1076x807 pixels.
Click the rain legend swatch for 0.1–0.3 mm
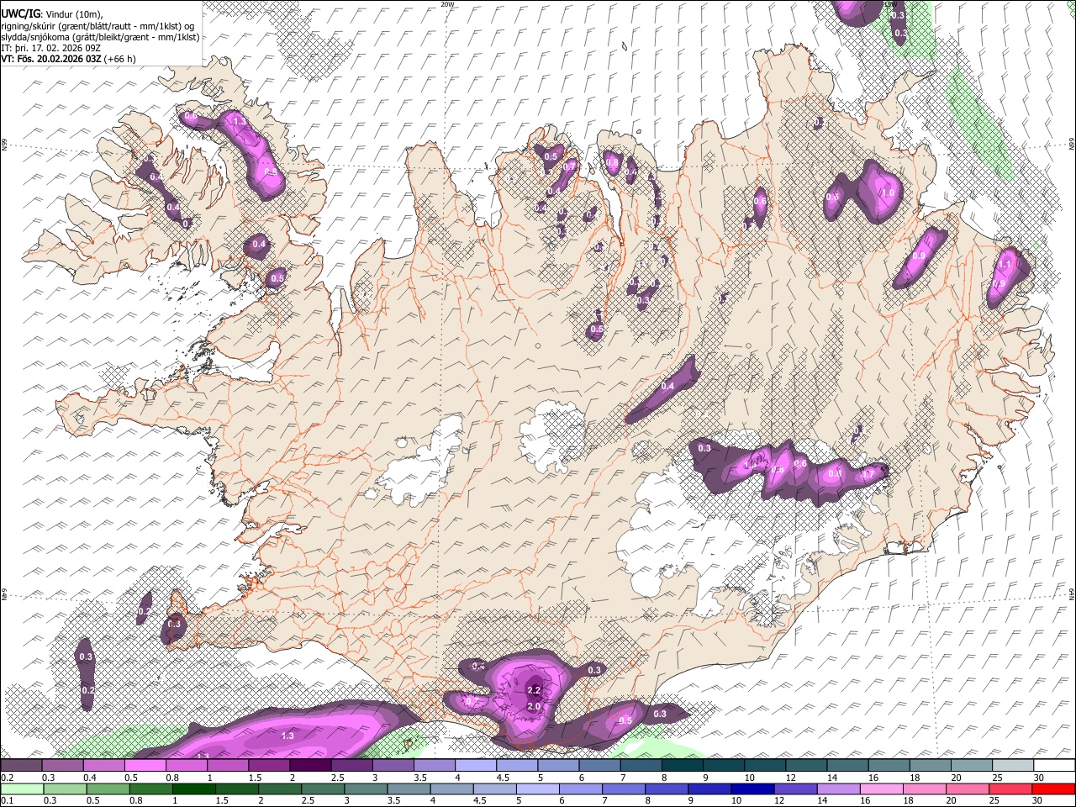point(22,789)
